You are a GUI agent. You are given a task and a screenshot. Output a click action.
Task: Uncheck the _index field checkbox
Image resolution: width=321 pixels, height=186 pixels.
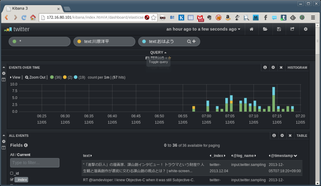click(12, 180)
